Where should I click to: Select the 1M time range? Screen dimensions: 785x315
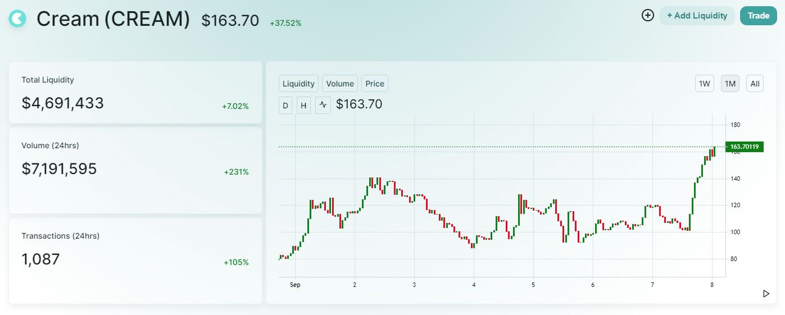coord(730,84)
